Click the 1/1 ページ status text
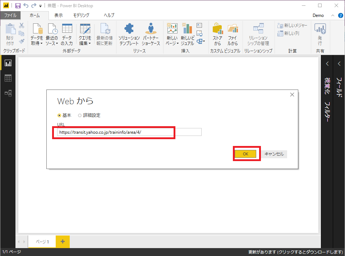345x256 pixels. 11,252
